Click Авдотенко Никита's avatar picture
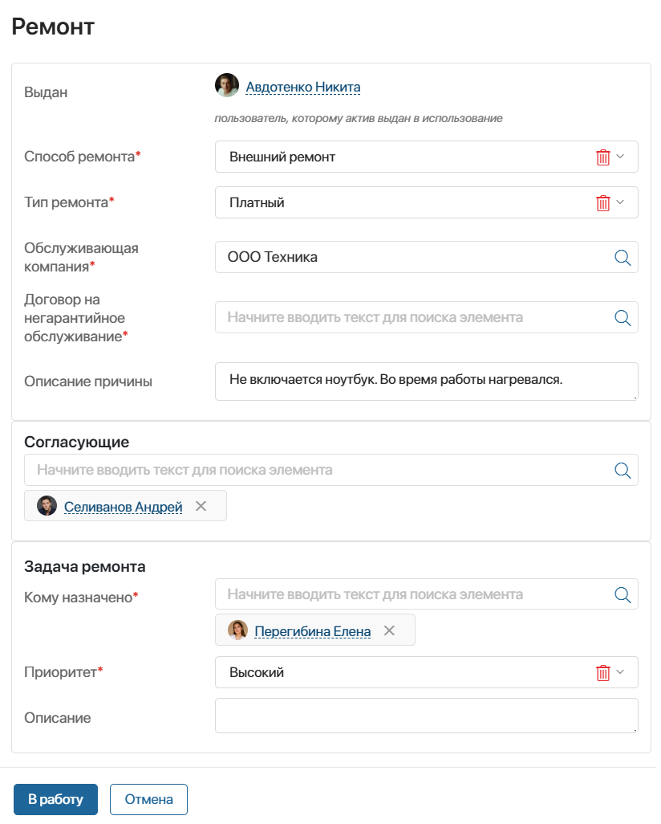Screen dimensions: 661x824 (x=229, y=86)
